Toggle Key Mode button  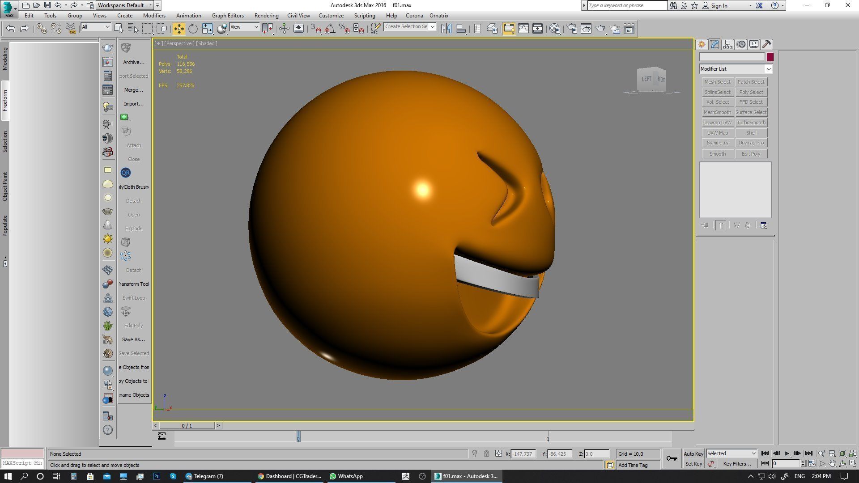(765, 464)
